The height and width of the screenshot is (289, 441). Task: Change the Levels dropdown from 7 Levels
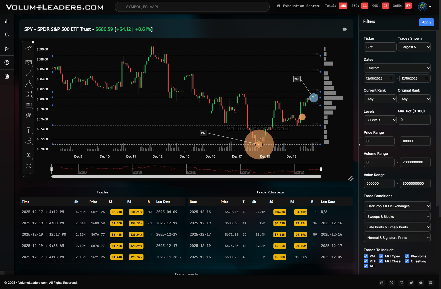point(380,120)
